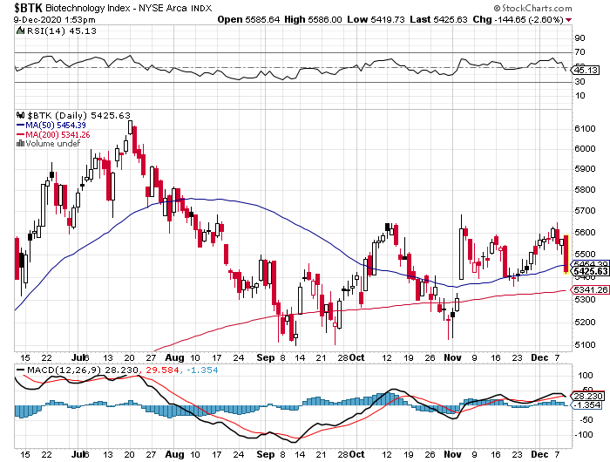The height and width of the screenshot is (462, 610).
Task: Click the Volume undef bar icon
Action: click(19, 144)
